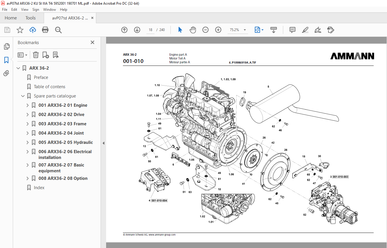This screenshot has height=248, width=387.
Task: Open the Window menu
Action: point(50,10)
